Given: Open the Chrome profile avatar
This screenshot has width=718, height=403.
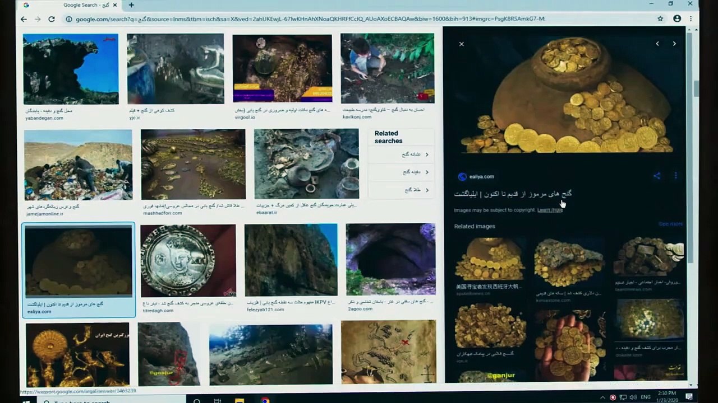Looking at the screenshot, I should click(x=676, y=18).
